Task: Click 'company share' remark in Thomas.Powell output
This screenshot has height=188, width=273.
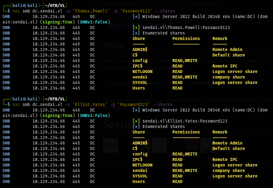Action: (x=228, y=77)
